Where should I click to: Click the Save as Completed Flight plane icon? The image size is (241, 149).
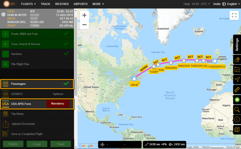coord(5,133)
